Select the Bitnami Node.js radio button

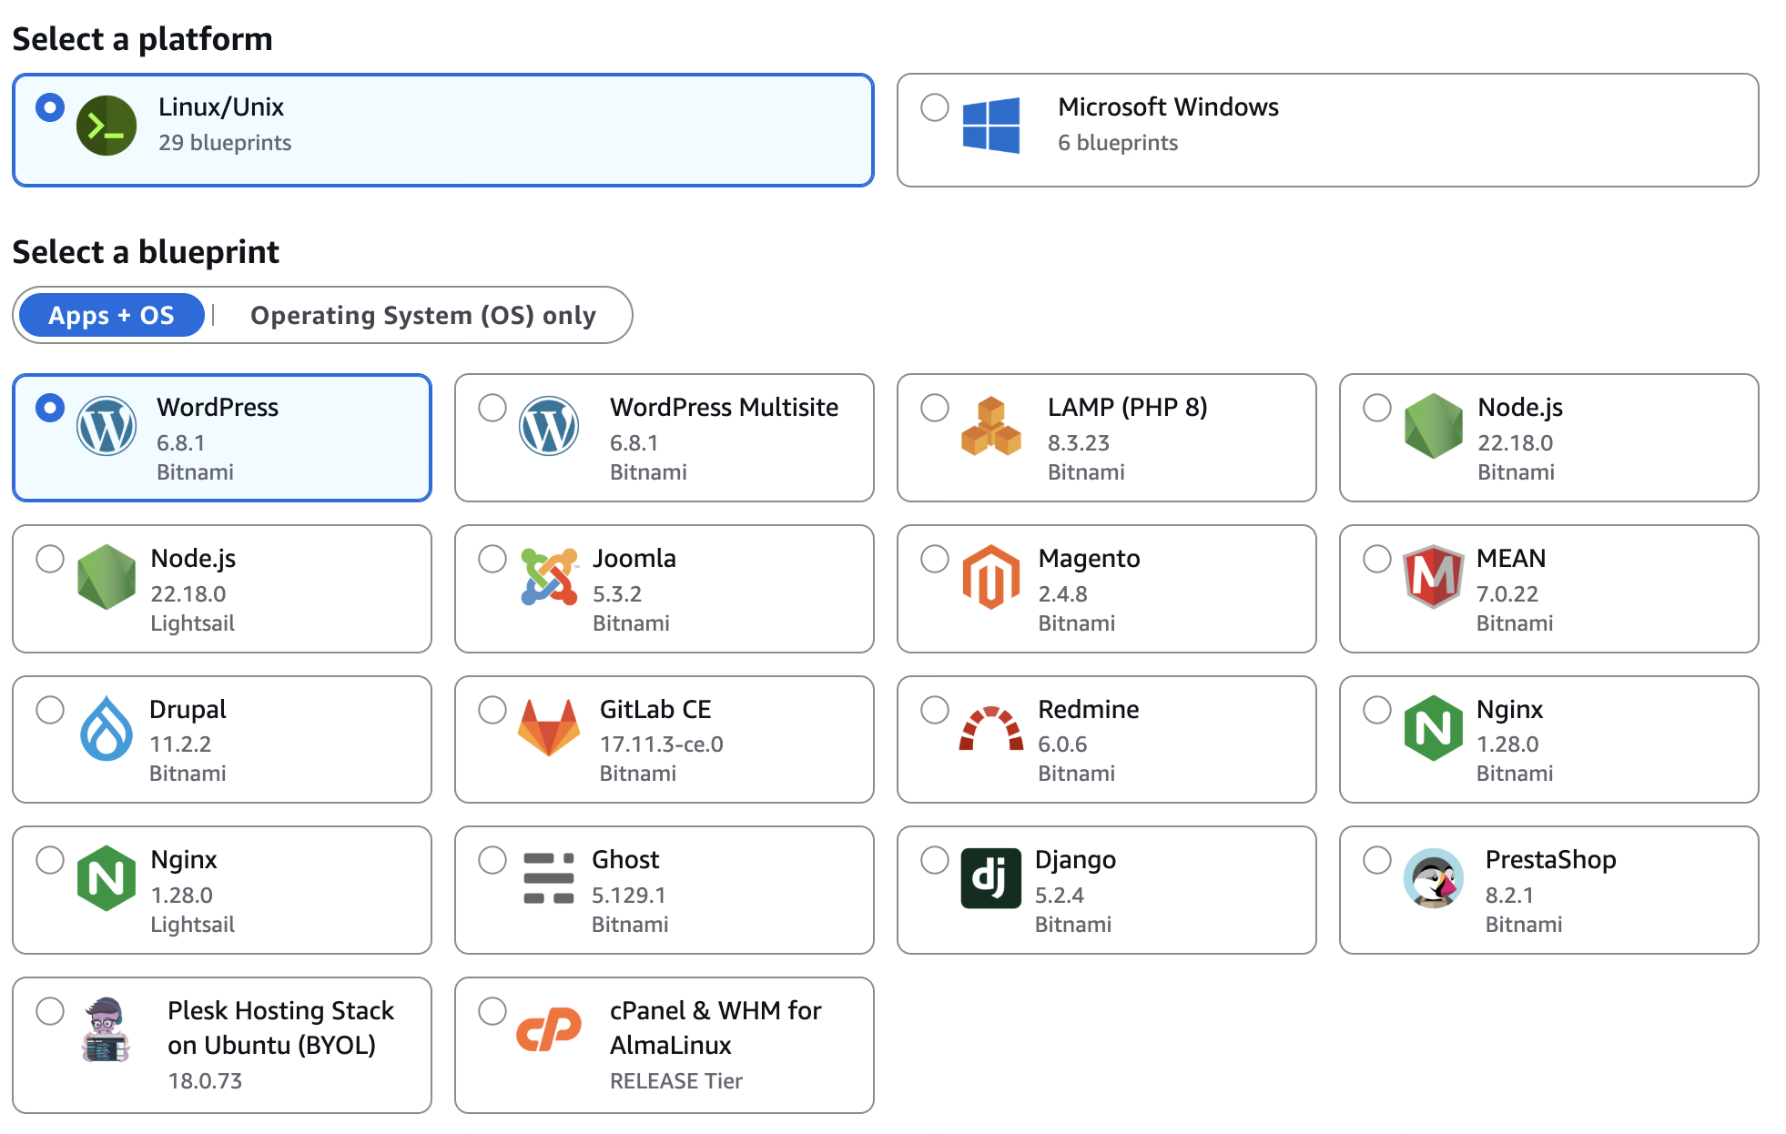coord(1376,408)
